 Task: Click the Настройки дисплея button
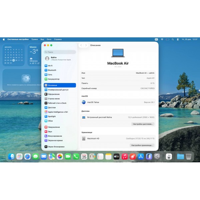click(x=143, y=124)
